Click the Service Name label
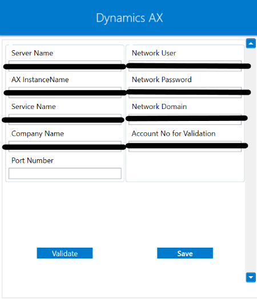 pos(34,106)
